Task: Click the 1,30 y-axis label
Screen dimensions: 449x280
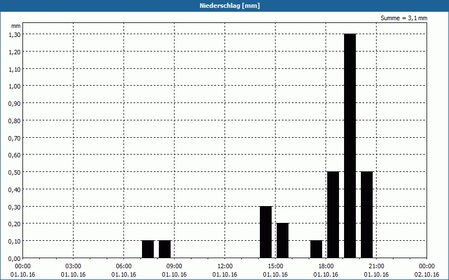Action: [15, 35]
